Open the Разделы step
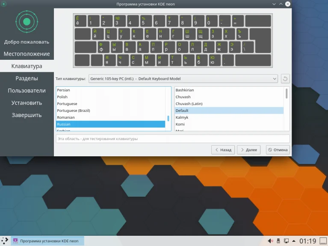328x246 pixels. pyautogui.click(x=27, y=78)
